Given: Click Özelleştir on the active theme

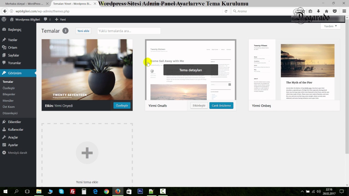Looking at the screenshot, I should point(122,106).
